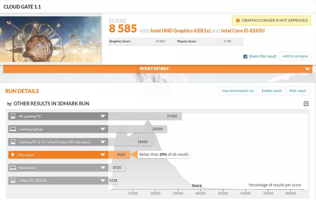The width and height of the screenshot is (316, 200).
Task: Click the laptop icon on the Notebook row
Action: pos(13,168)
